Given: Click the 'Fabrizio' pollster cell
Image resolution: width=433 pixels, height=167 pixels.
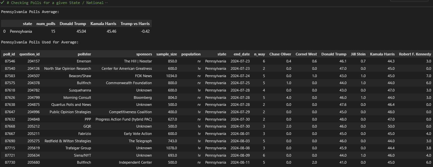Looking at the screenshot, I should click(x=84, y=134).
